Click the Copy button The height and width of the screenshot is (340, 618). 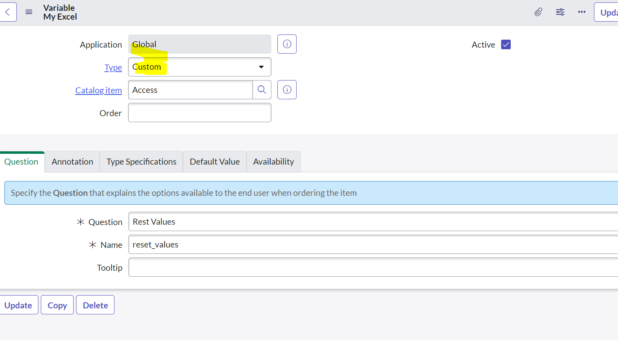pyautogui.click(x=57, y=305)
